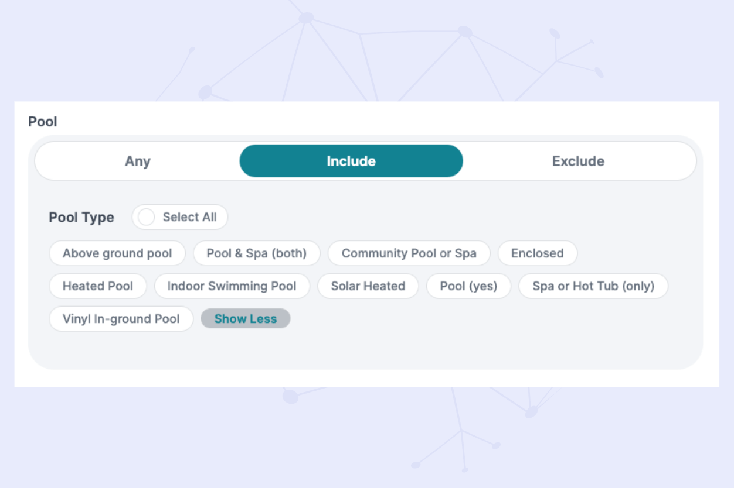The image size is (734, 488).
Task: Click the Pool Type label
Action: 81,218
